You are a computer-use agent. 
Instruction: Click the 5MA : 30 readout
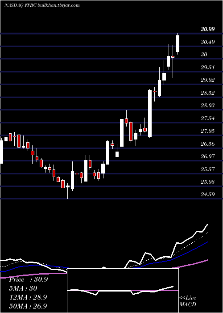pyautogui.click(x=23, y=288)
